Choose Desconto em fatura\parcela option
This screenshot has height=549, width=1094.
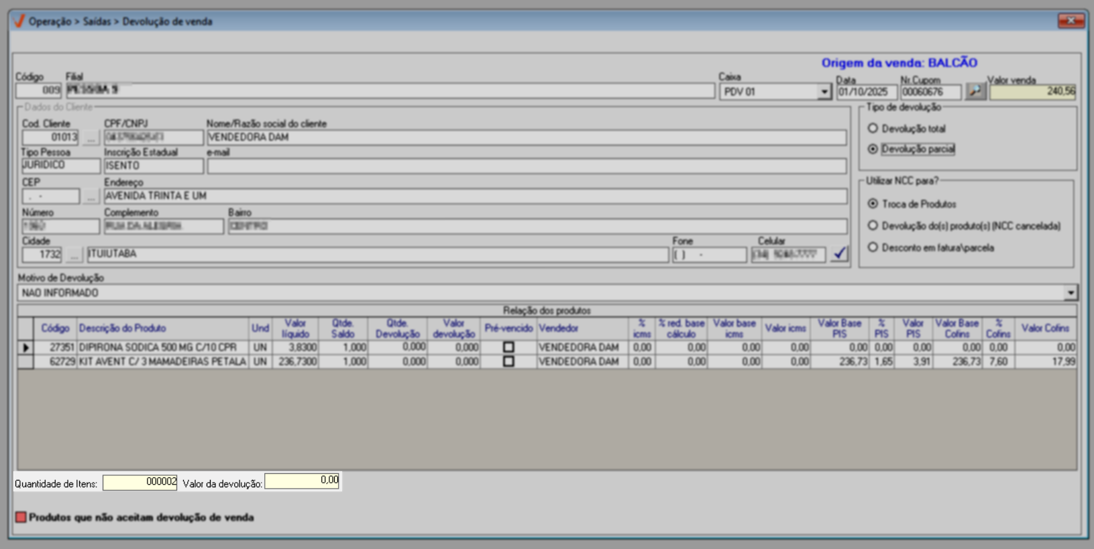[873, 247]
